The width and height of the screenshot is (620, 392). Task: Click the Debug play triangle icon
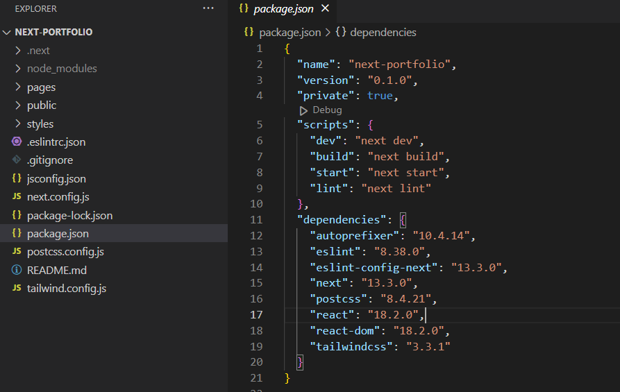(x=303, y=110)
